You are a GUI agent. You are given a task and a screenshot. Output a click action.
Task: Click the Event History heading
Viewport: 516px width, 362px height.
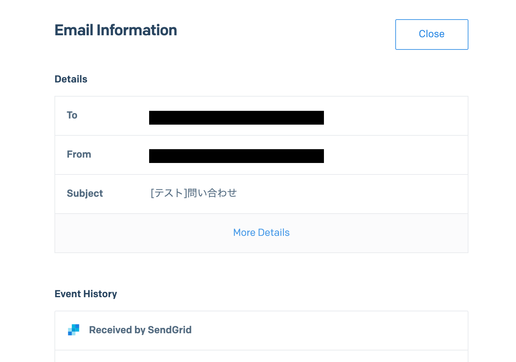[x=86, y=294]
